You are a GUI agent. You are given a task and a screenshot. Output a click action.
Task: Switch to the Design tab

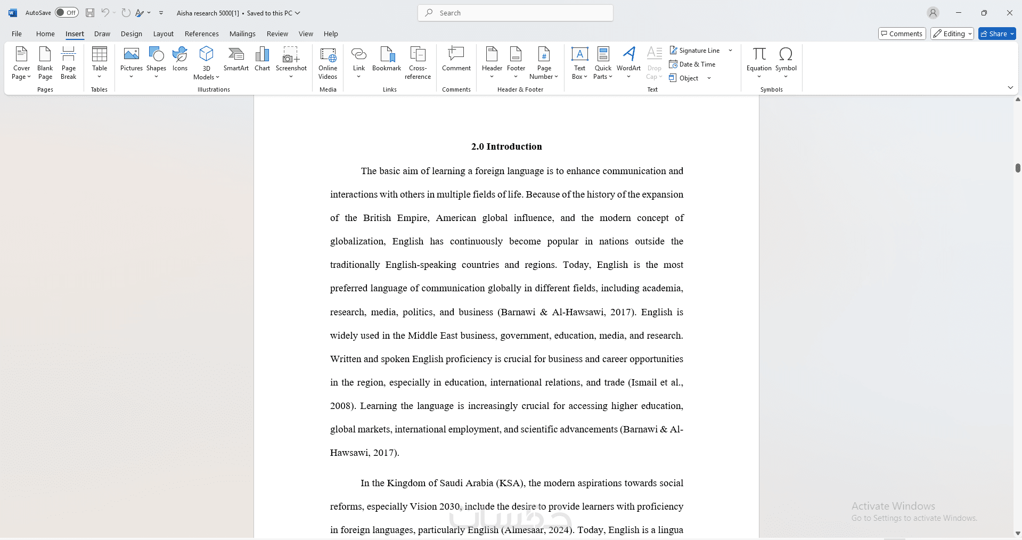coord(132,34)
